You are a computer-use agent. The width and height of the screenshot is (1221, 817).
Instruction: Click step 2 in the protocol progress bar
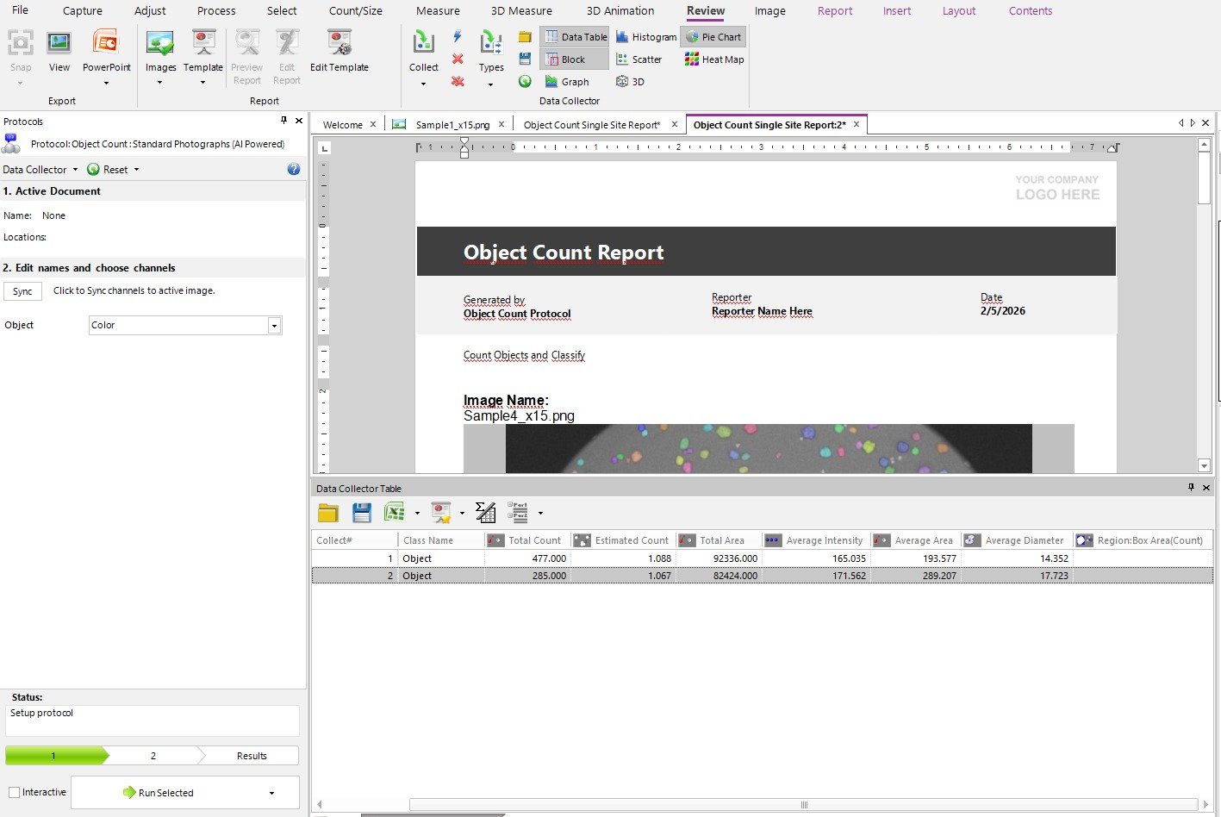[x=153, y=756]
